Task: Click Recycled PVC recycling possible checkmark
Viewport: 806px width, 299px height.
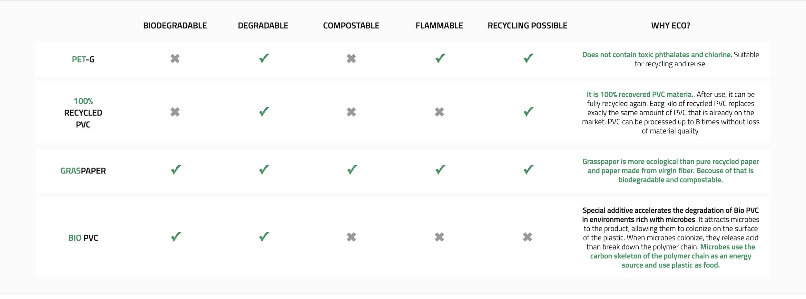Action: pyautogui.click(x=528, y=112)
